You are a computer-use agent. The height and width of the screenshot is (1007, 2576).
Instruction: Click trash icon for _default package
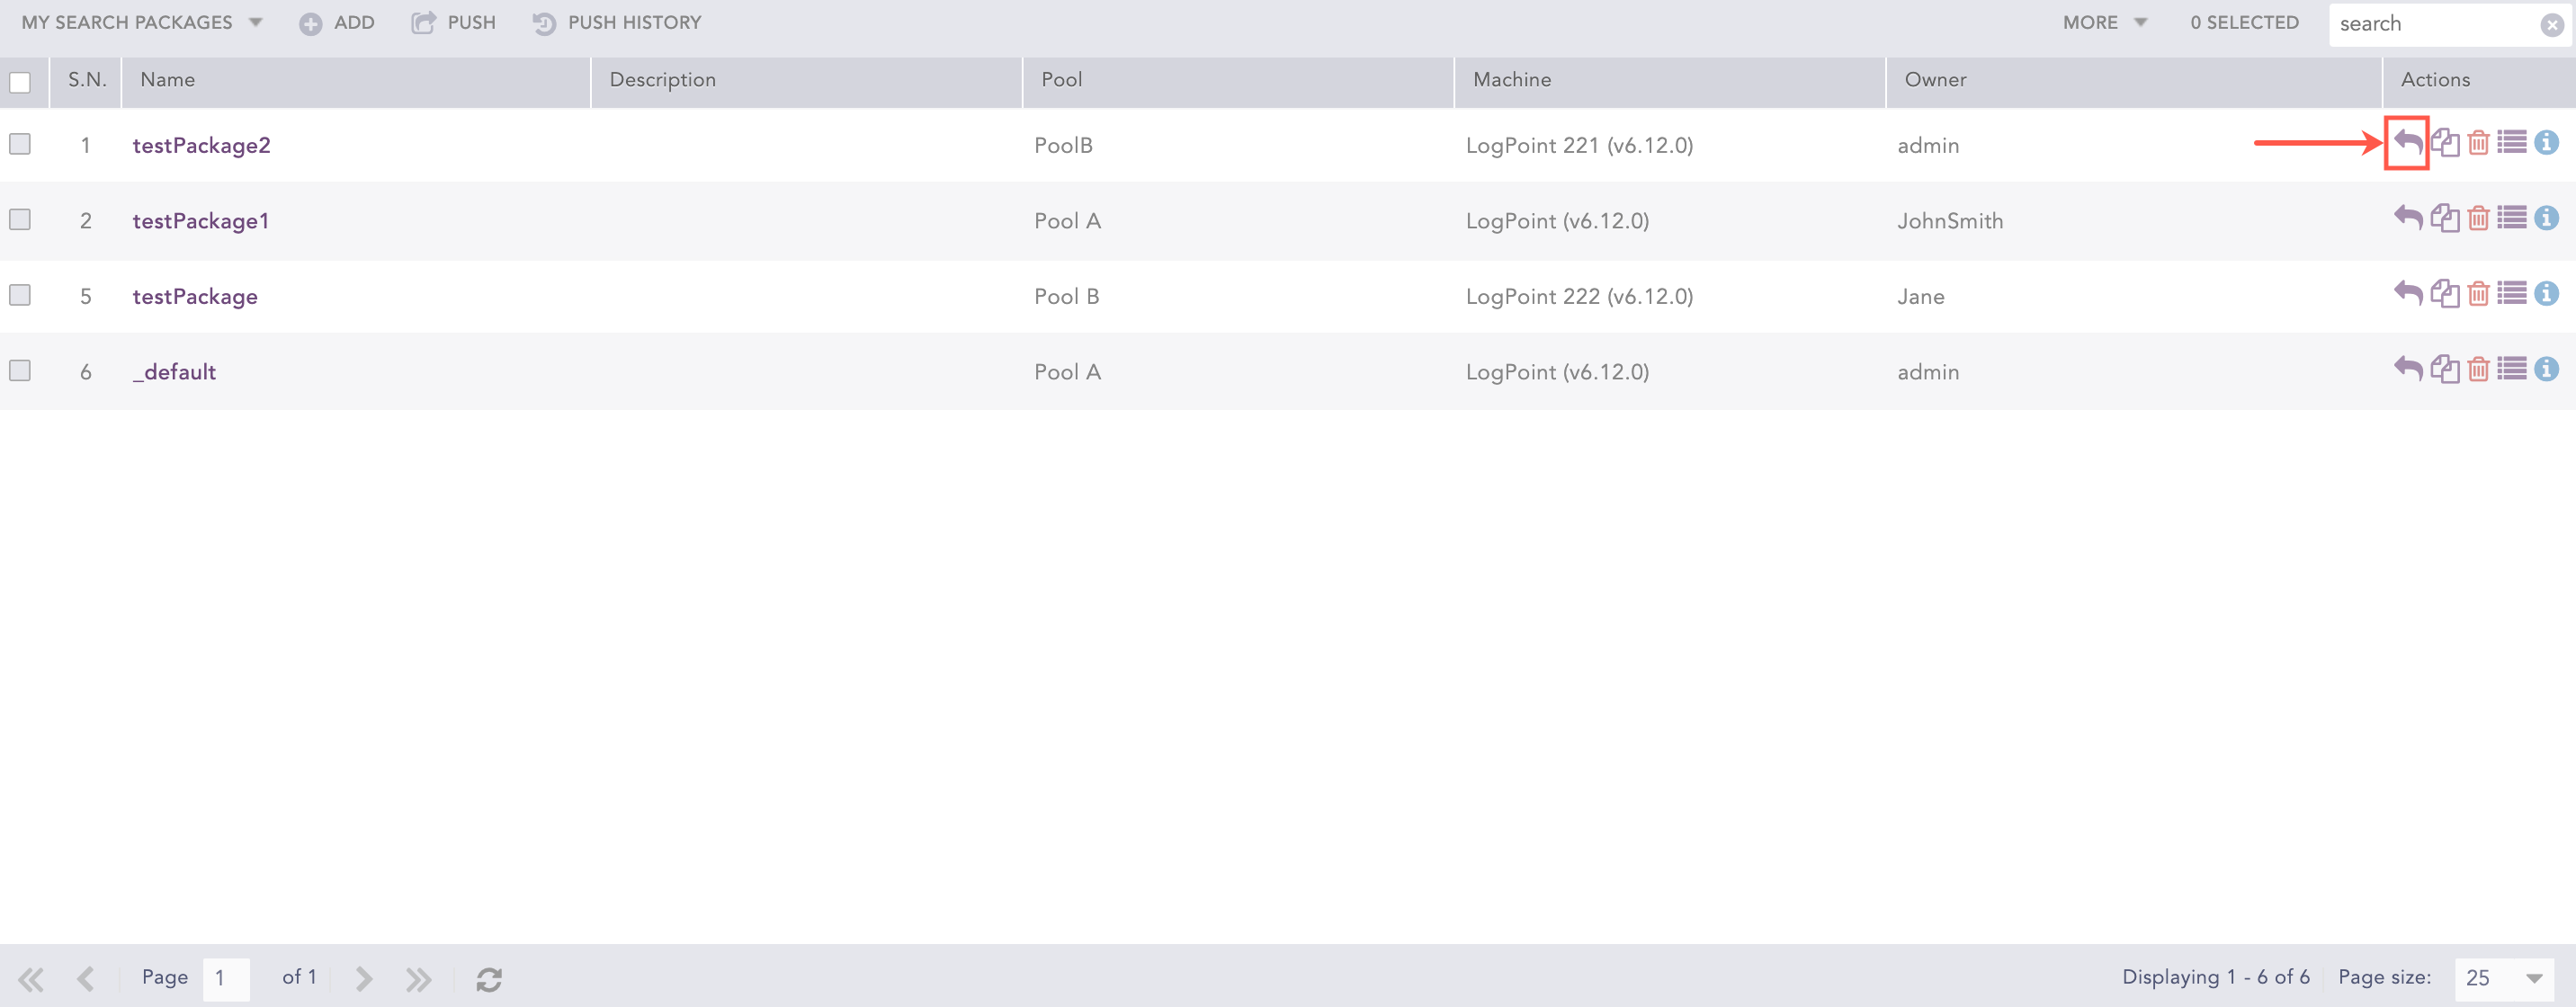pos(2478,369)
